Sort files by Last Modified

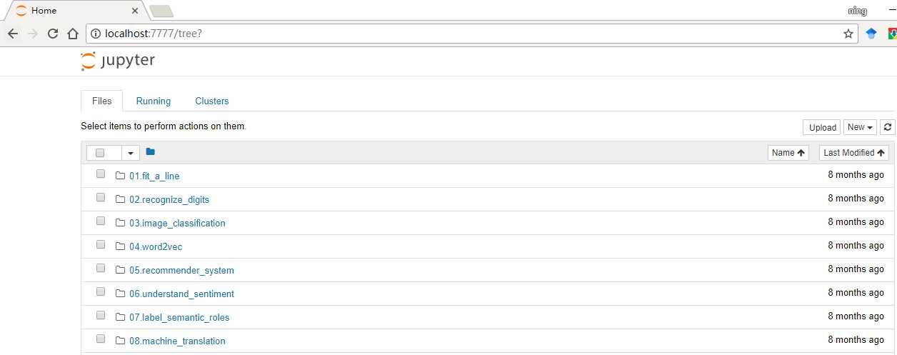point(854,153)
